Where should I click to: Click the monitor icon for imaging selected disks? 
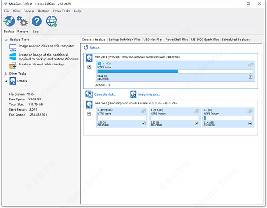(x=13, y=48)
